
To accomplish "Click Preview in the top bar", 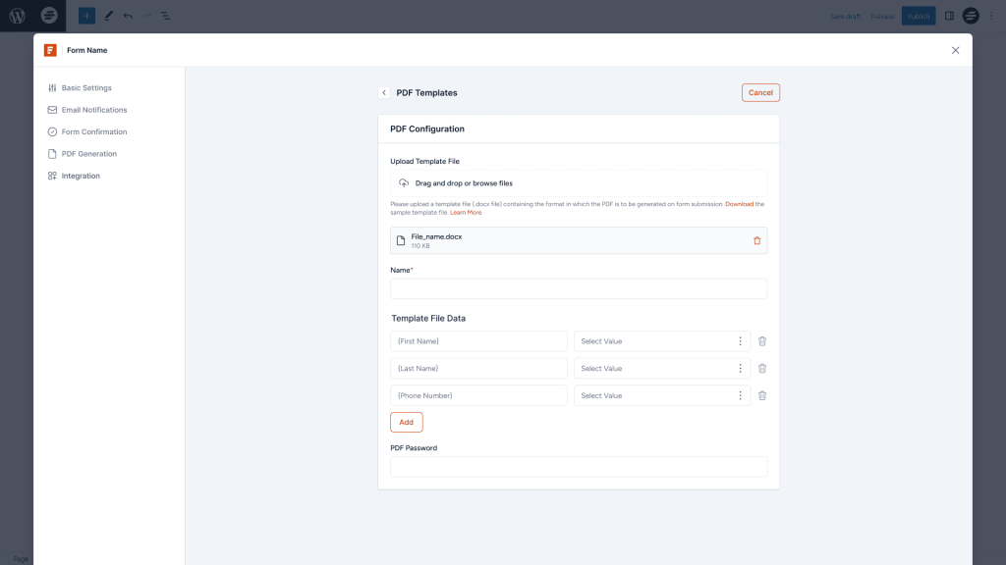I will tap(882, 16).
